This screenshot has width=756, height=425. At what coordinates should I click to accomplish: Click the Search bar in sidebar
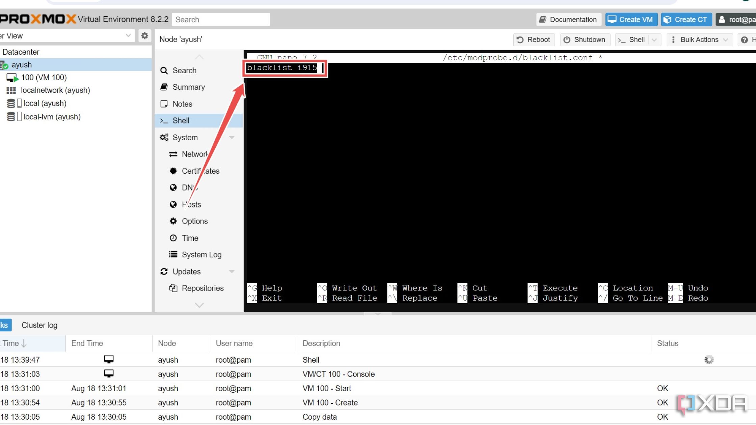185,70
